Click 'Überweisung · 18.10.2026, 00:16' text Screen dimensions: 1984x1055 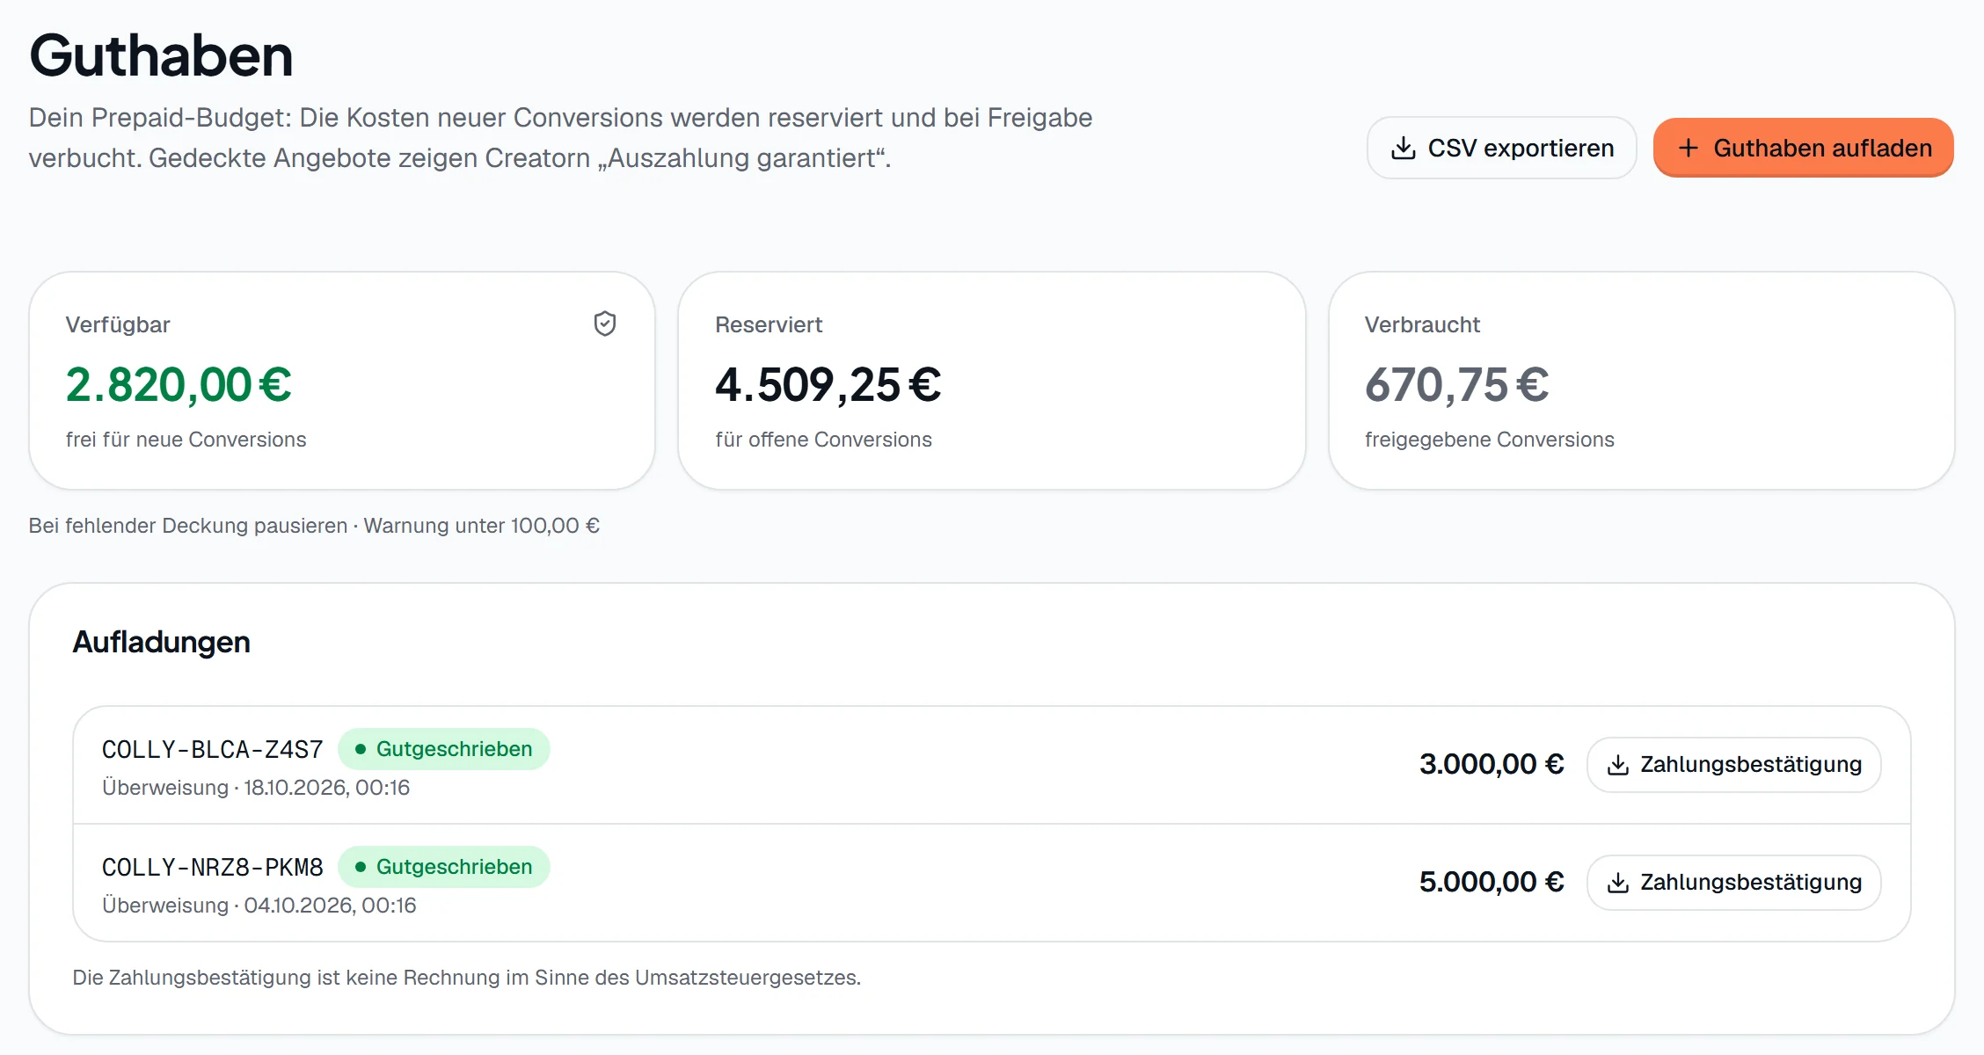(256, 788)
